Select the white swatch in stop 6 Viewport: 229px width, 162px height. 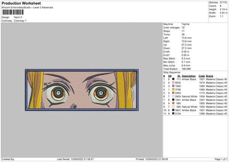click(174, 96)
